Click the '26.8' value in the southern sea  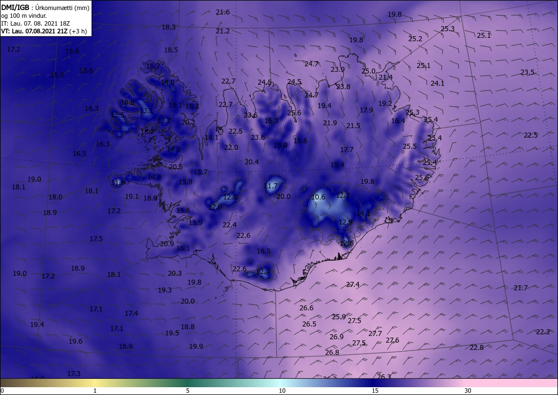(332, 352)
